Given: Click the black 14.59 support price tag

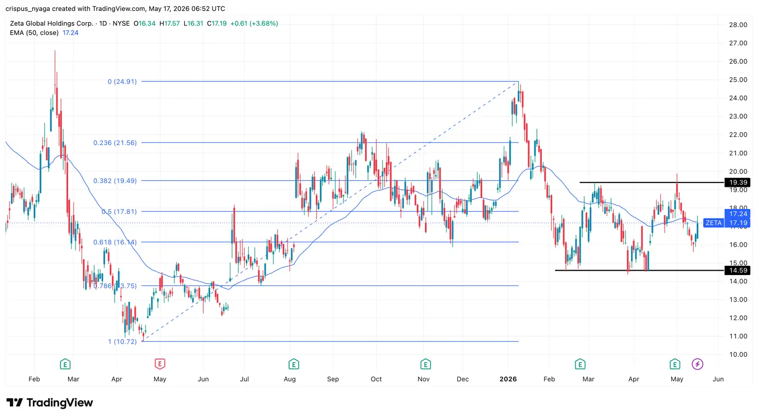Looking at the screenshot, I should point(737,270).
